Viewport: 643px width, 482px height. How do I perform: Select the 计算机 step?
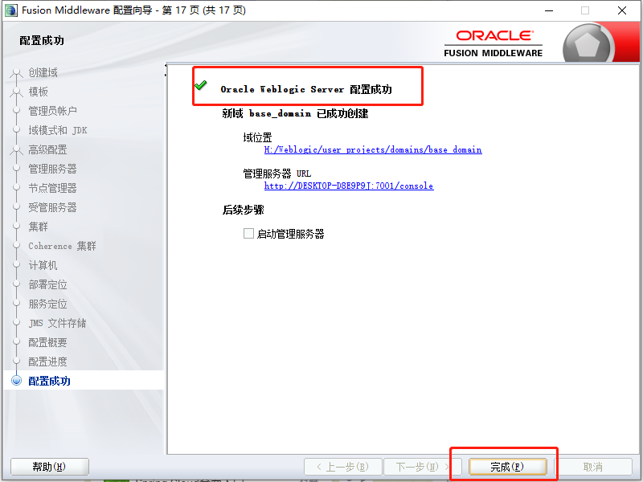pos(43,265)
